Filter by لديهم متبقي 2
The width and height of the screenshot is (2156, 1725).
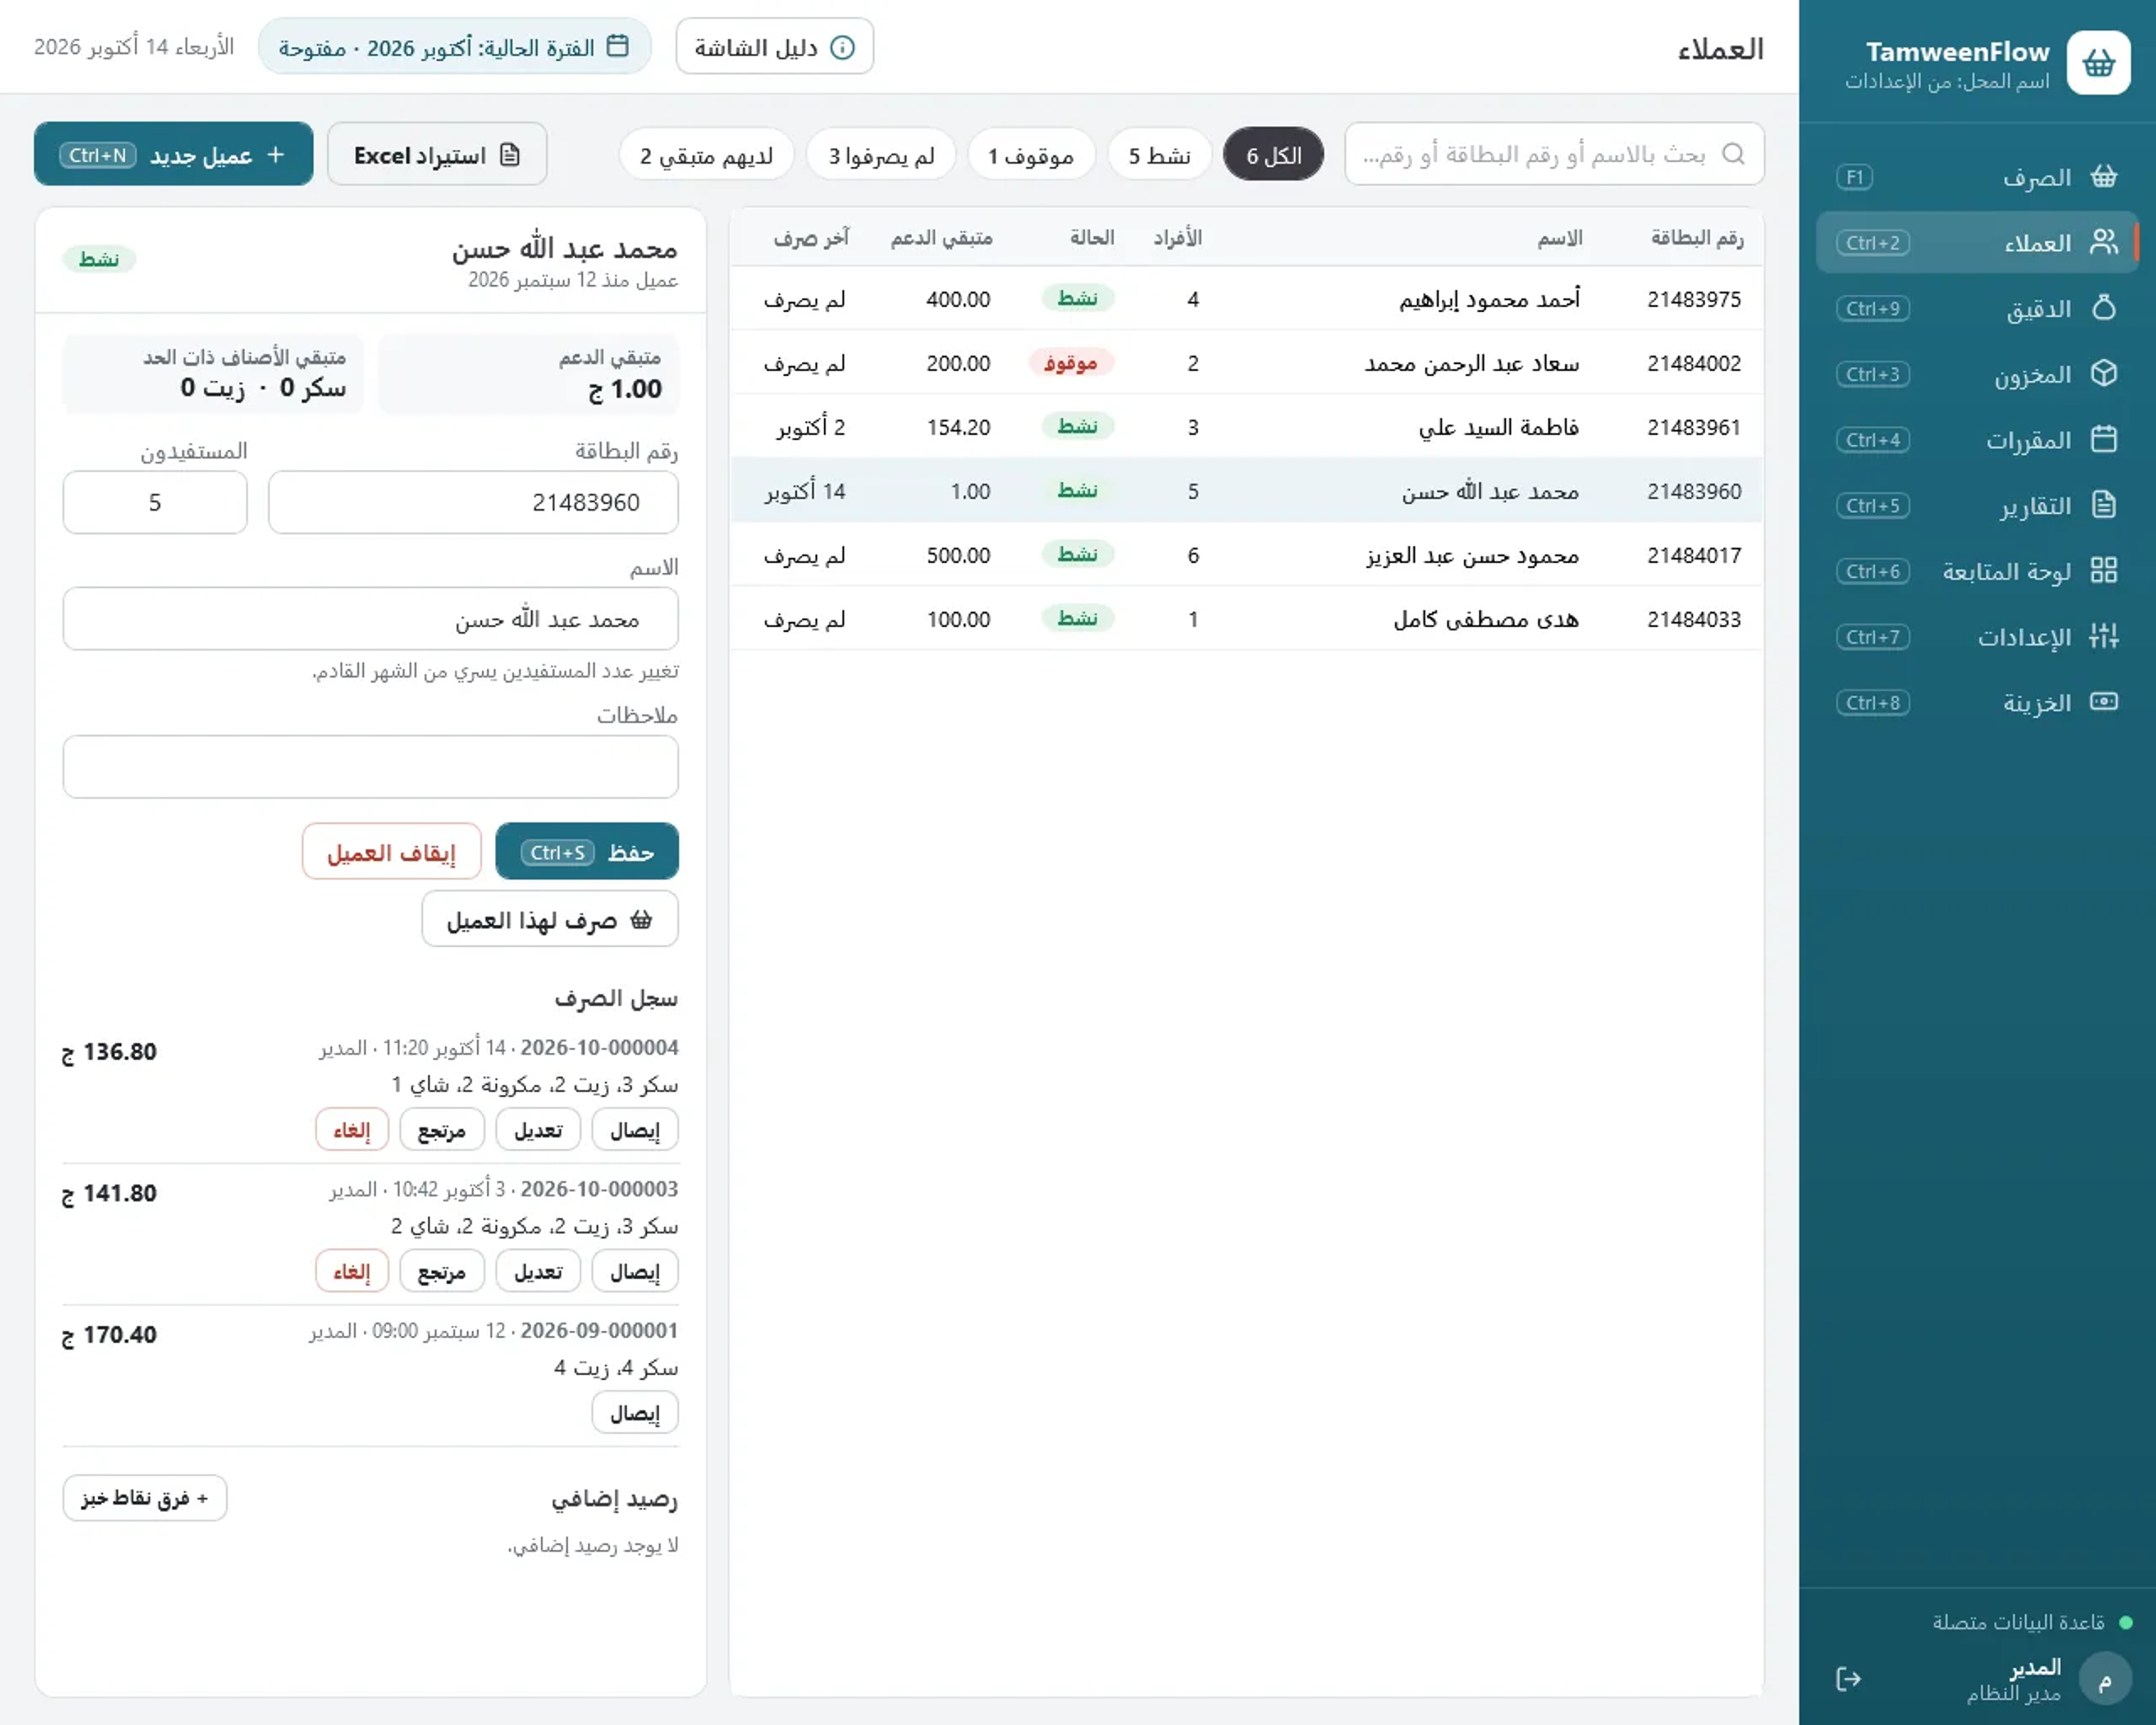706,155
